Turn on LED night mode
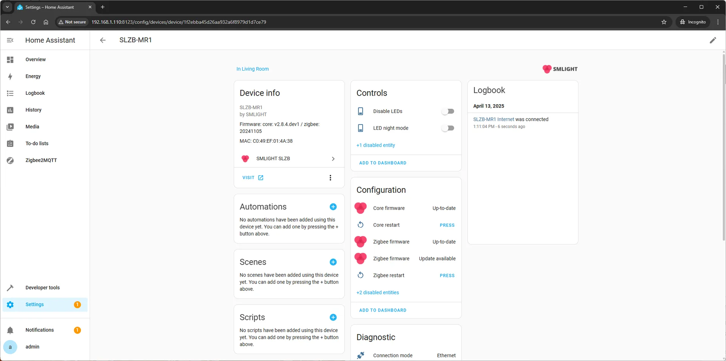Viewport: 726px width, 361px height. pyautogui.click(x=448, y=128)
